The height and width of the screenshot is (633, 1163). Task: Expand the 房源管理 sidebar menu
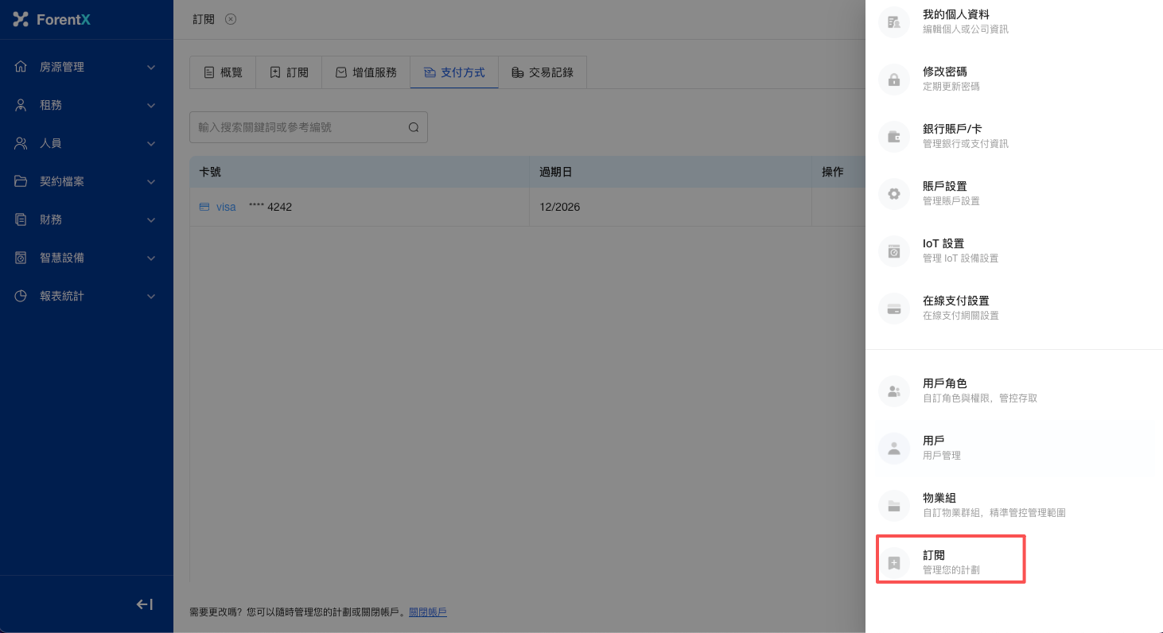tap(86, 67)
